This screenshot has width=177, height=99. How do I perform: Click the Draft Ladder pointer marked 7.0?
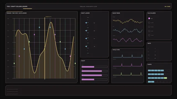tap(86, 46)
